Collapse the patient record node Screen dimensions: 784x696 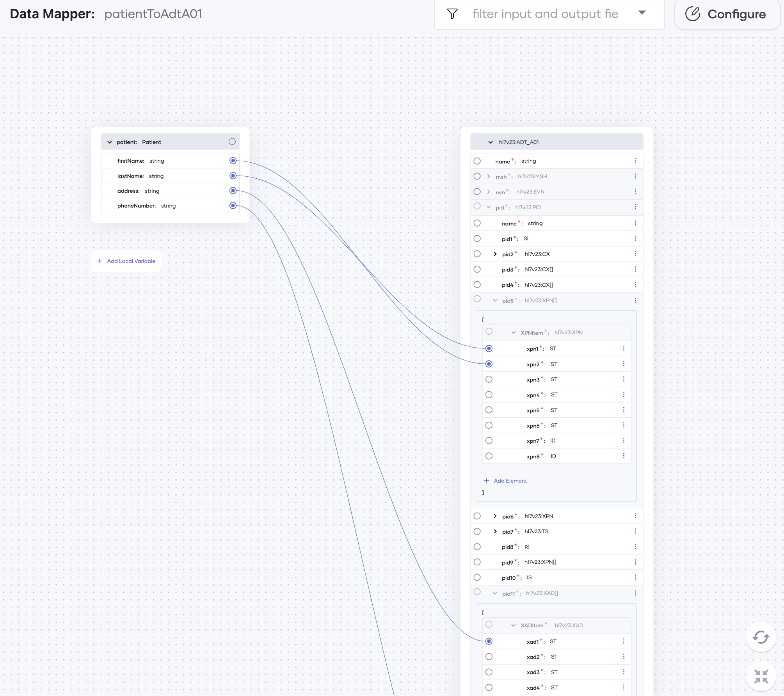110,142
